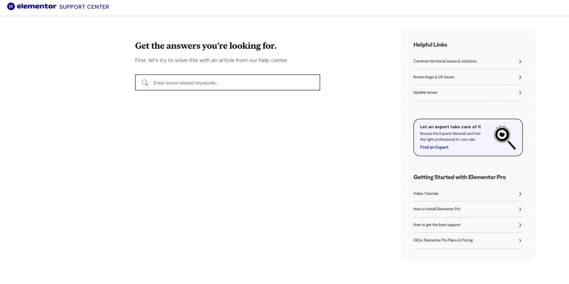Viewport: 569px width, 284px height.
Task: Click arrow beside Video Tutorials
Action: [520, 194]
